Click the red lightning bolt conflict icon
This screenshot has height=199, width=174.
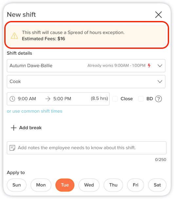[149, 66]
